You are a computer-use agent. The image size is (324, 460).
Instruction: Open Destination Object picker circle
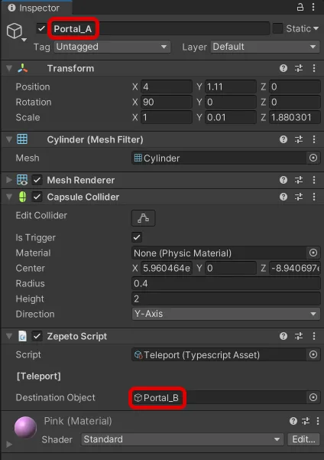(313, 397)
